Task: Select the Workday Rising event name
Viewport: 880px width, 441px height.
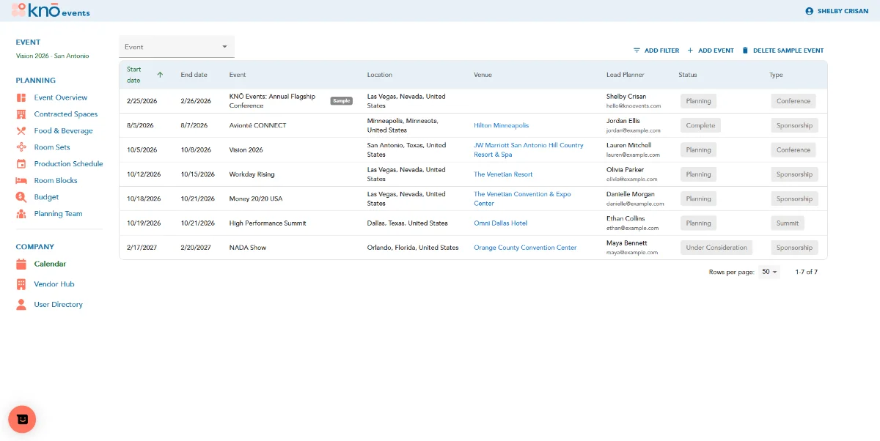Action: pos(252,174)
